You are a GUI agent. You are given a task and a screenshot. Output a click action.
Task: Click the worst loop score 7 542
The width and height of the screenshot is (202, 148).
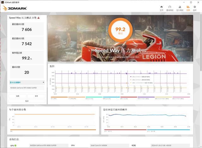[x=27, y=44]
